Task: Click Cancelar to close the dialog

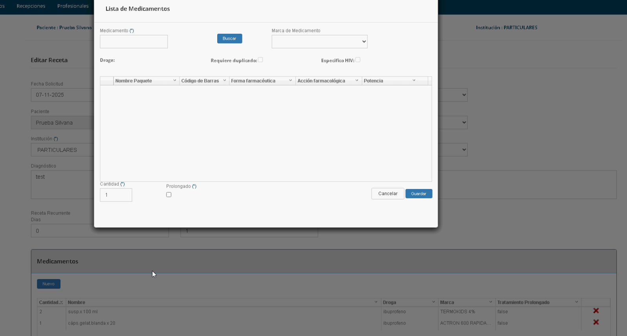Action: (x=387, y=194)
